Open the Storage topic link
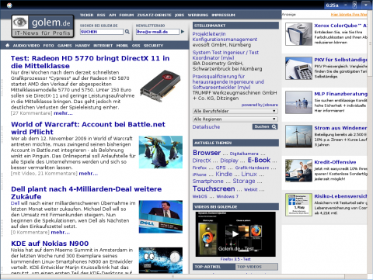The height and width of the screenshot is (280, 373). tap(244, 181)
